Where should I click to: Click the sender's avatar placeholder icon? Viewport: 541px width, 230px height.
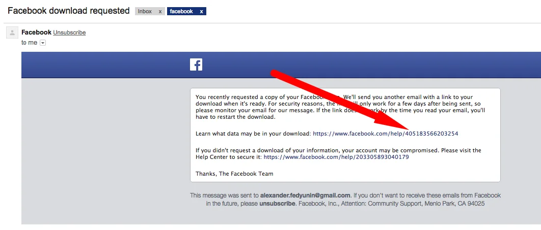pyautogui.click(x=12, y=33)
